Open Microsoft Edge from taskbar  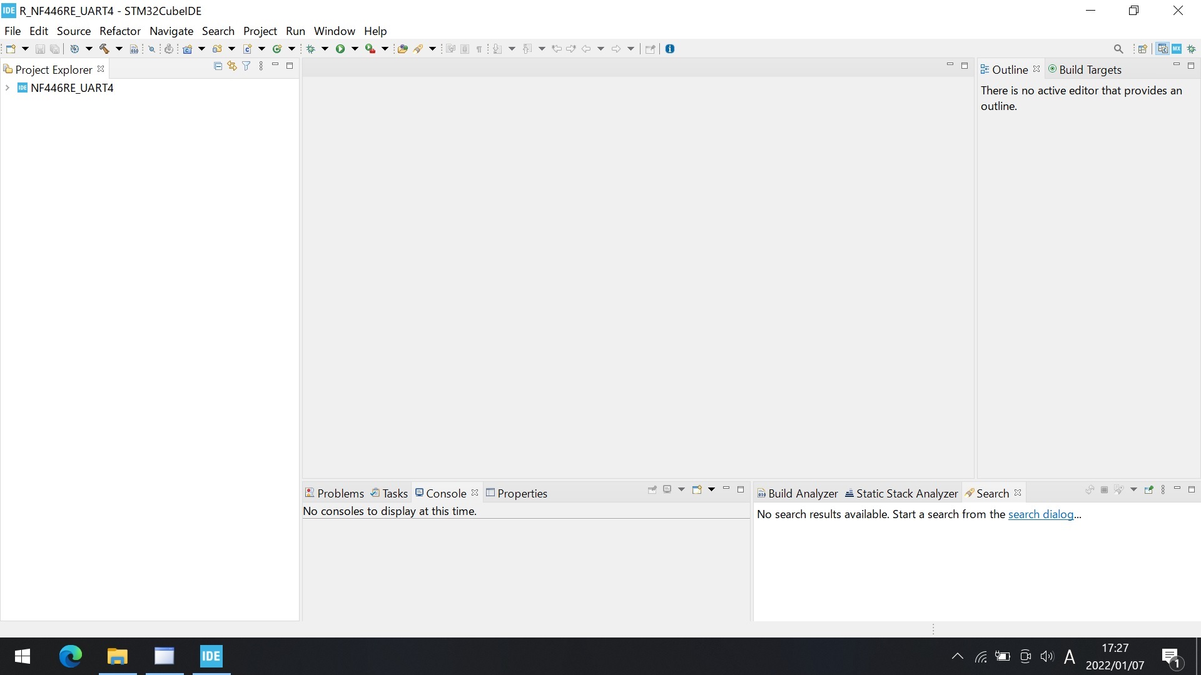(70, 656)
